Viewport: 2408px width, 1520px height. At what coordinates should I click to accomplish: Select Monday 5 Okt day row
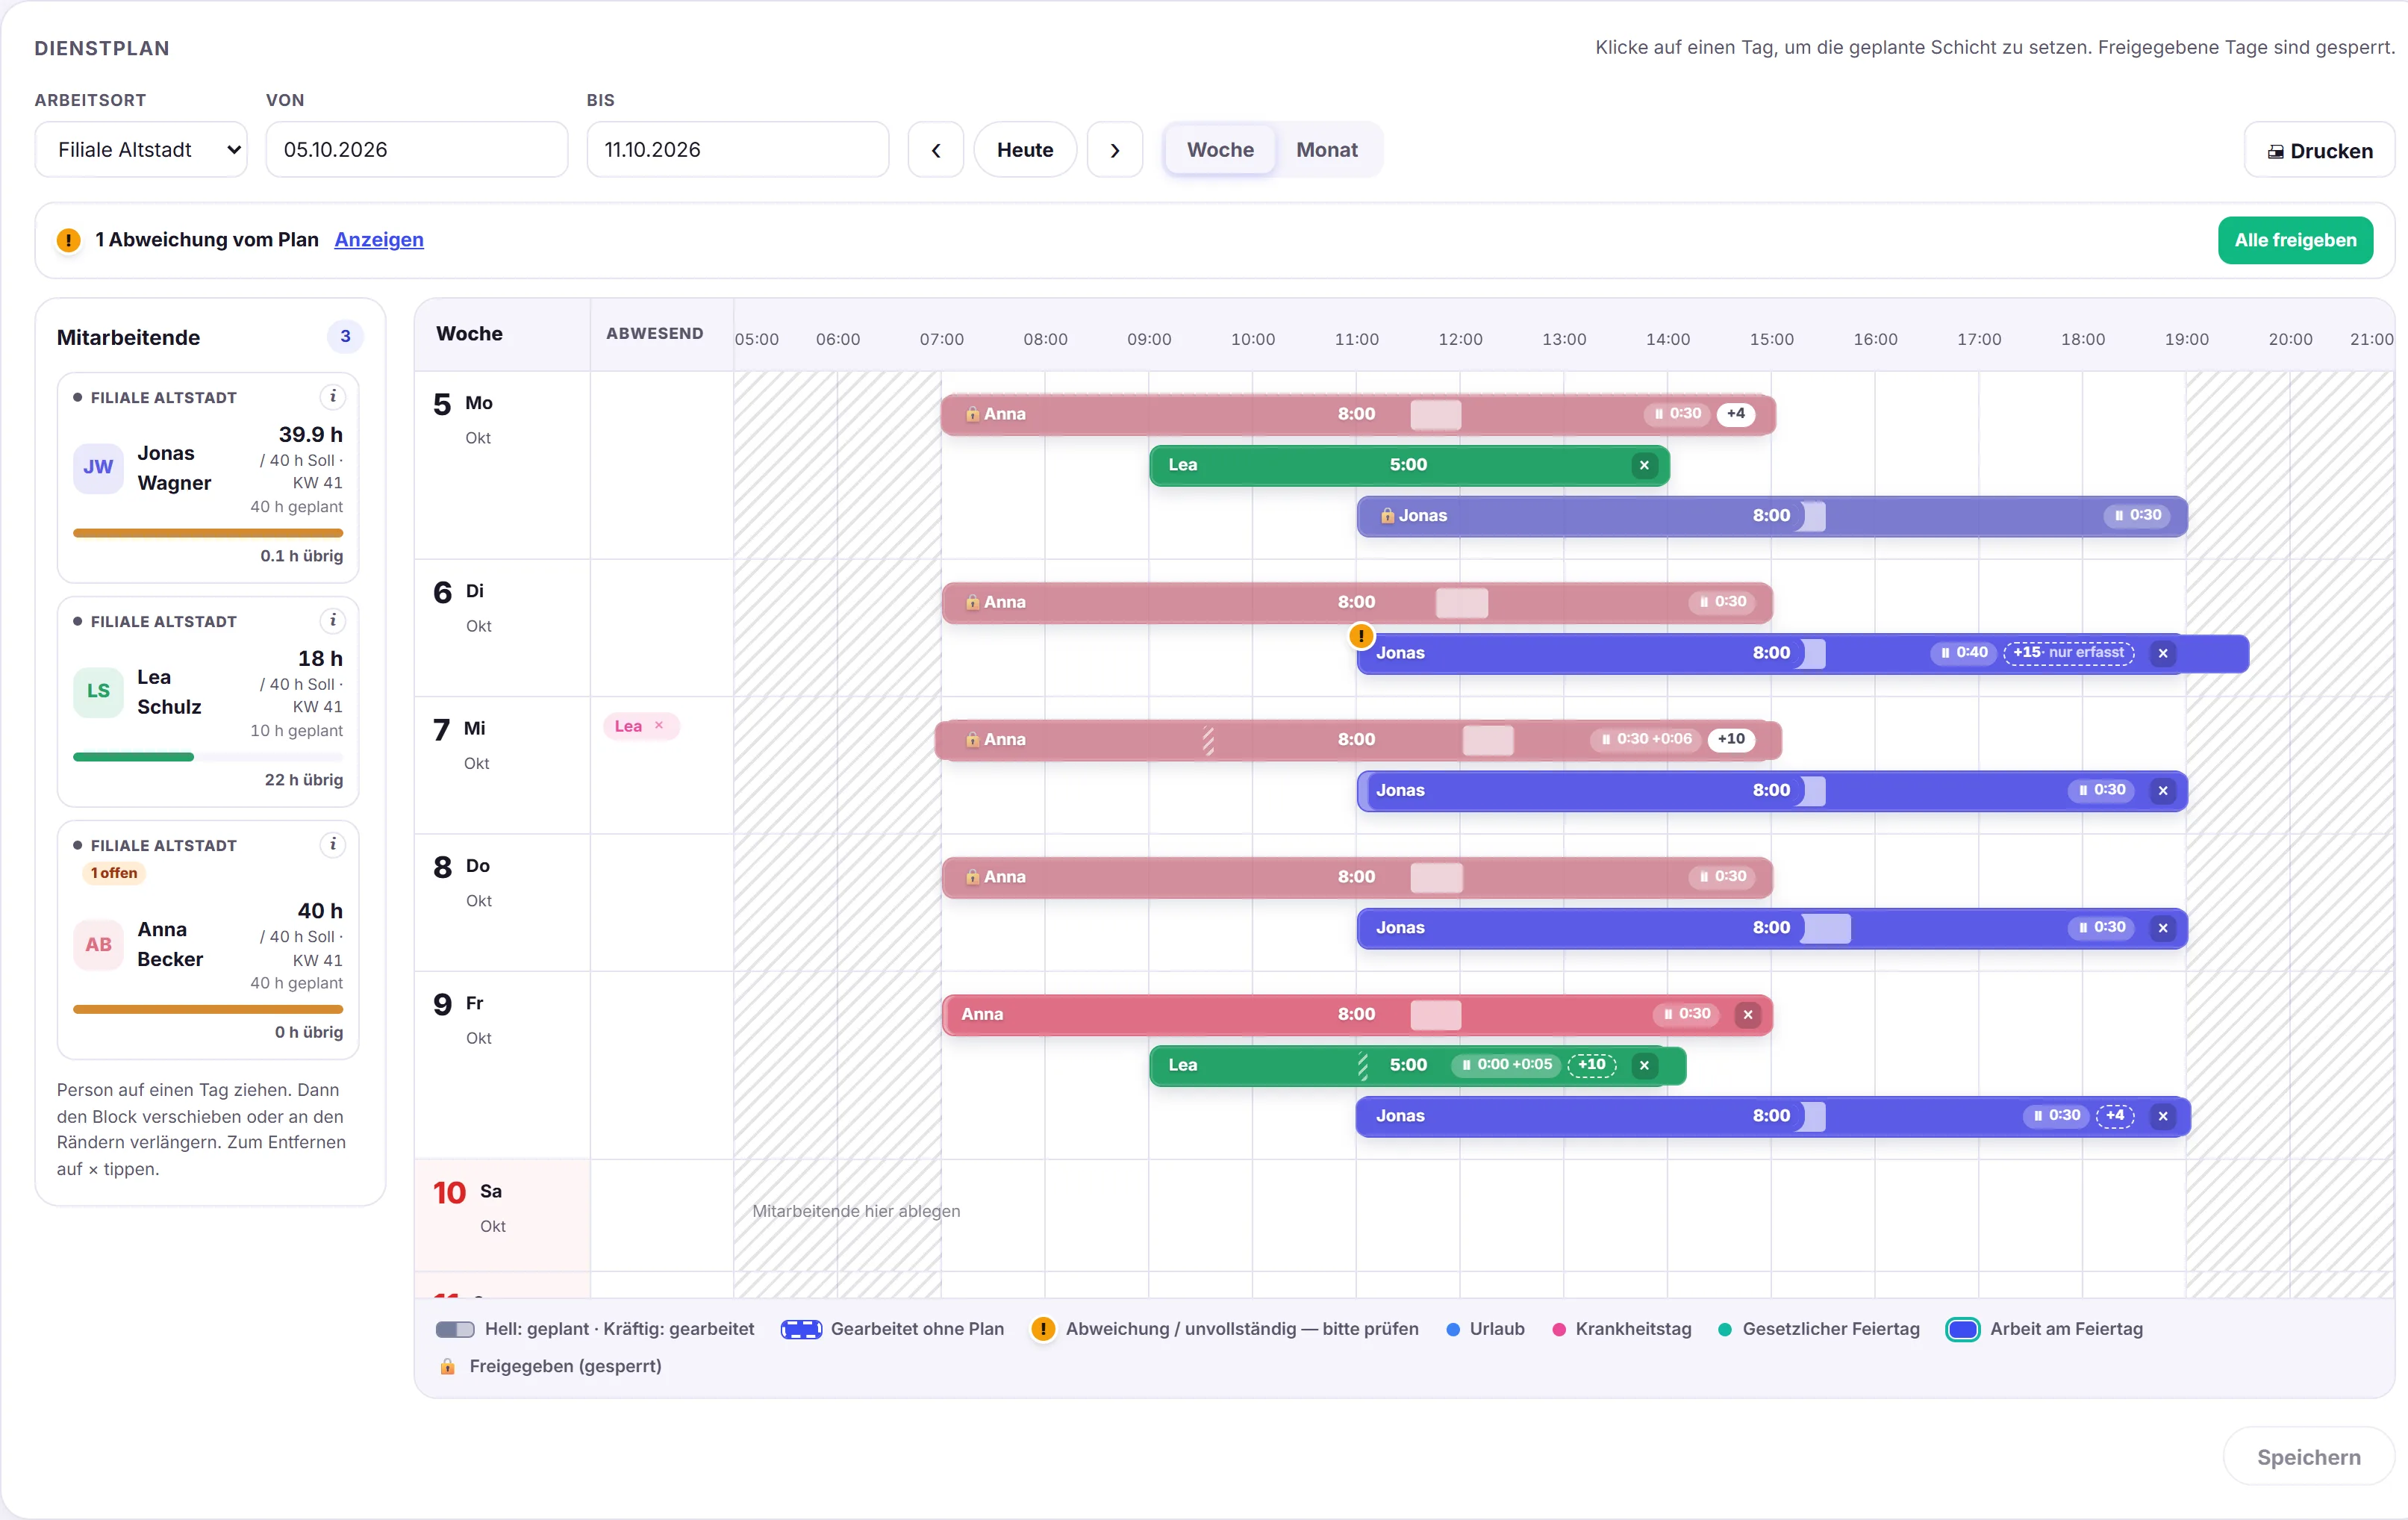tap(502, 465)
